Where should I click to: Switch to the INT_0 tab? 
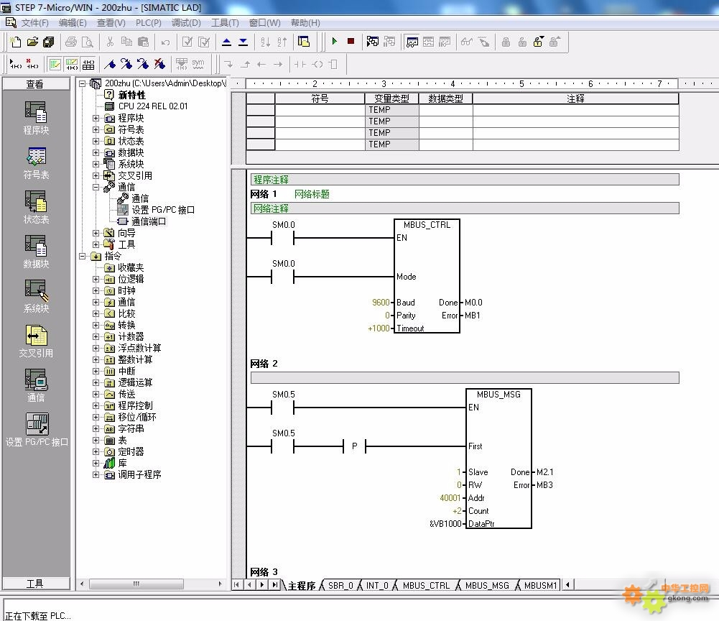pyautogui.click(x=377, y=585)
